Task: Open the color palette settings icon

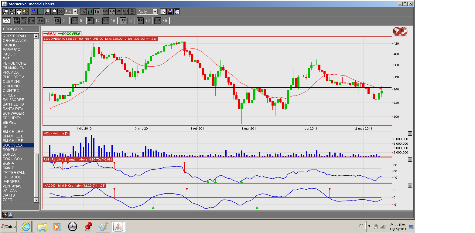Action: click(170, 12)
